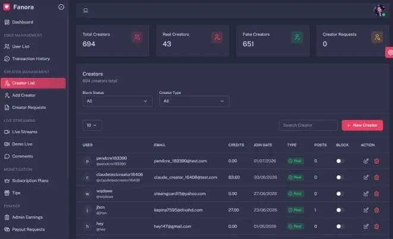Click the Real badge in jhon row
The height and width of the screenshot is (239, 393).
click(295, 210)
